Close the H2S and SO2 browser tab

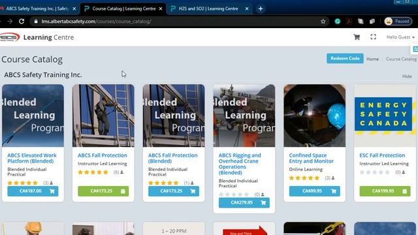(x=247, y=8)
